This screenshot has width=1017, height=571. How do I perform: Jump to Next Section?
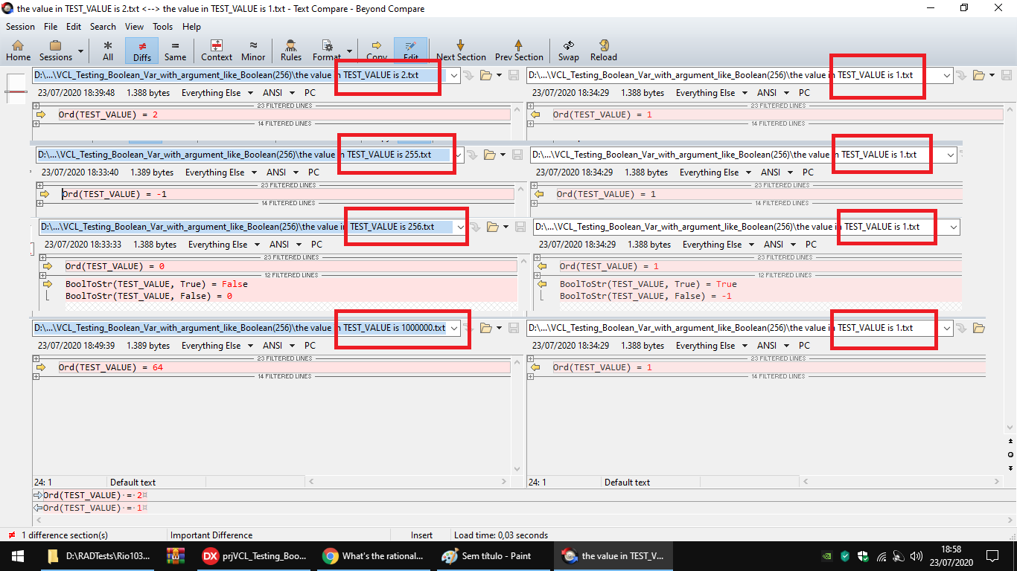click(x=461, y=50)
